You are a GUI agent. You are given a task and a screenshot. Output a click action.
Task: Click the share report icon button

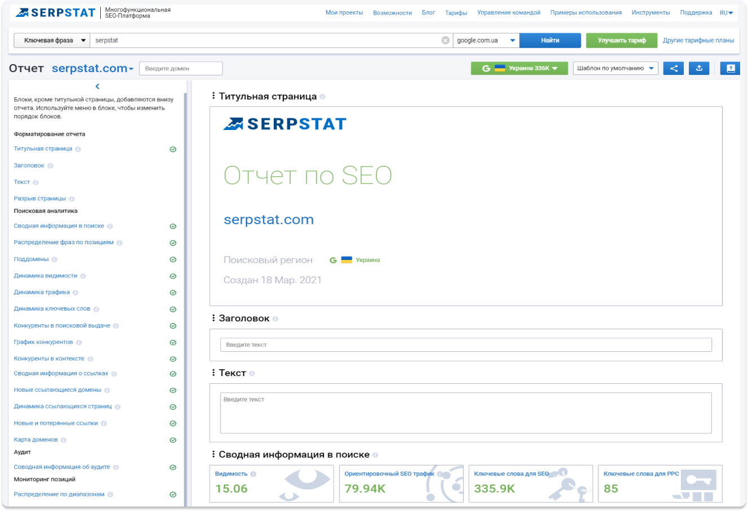point(674,68)
